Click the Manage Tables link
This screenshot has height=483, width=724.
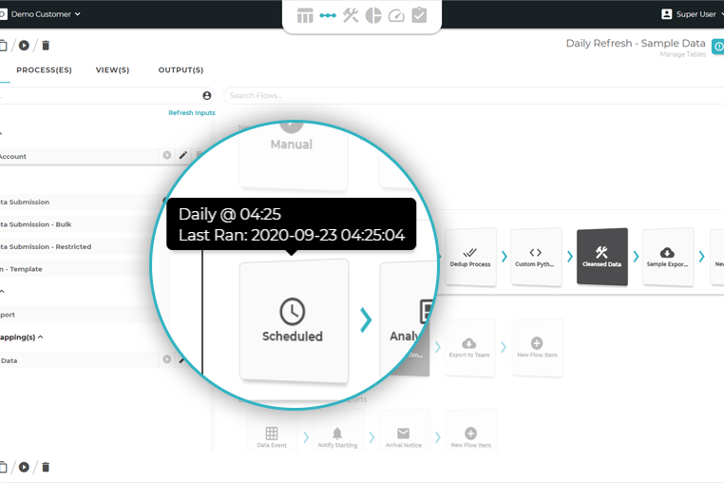[682, 55]
